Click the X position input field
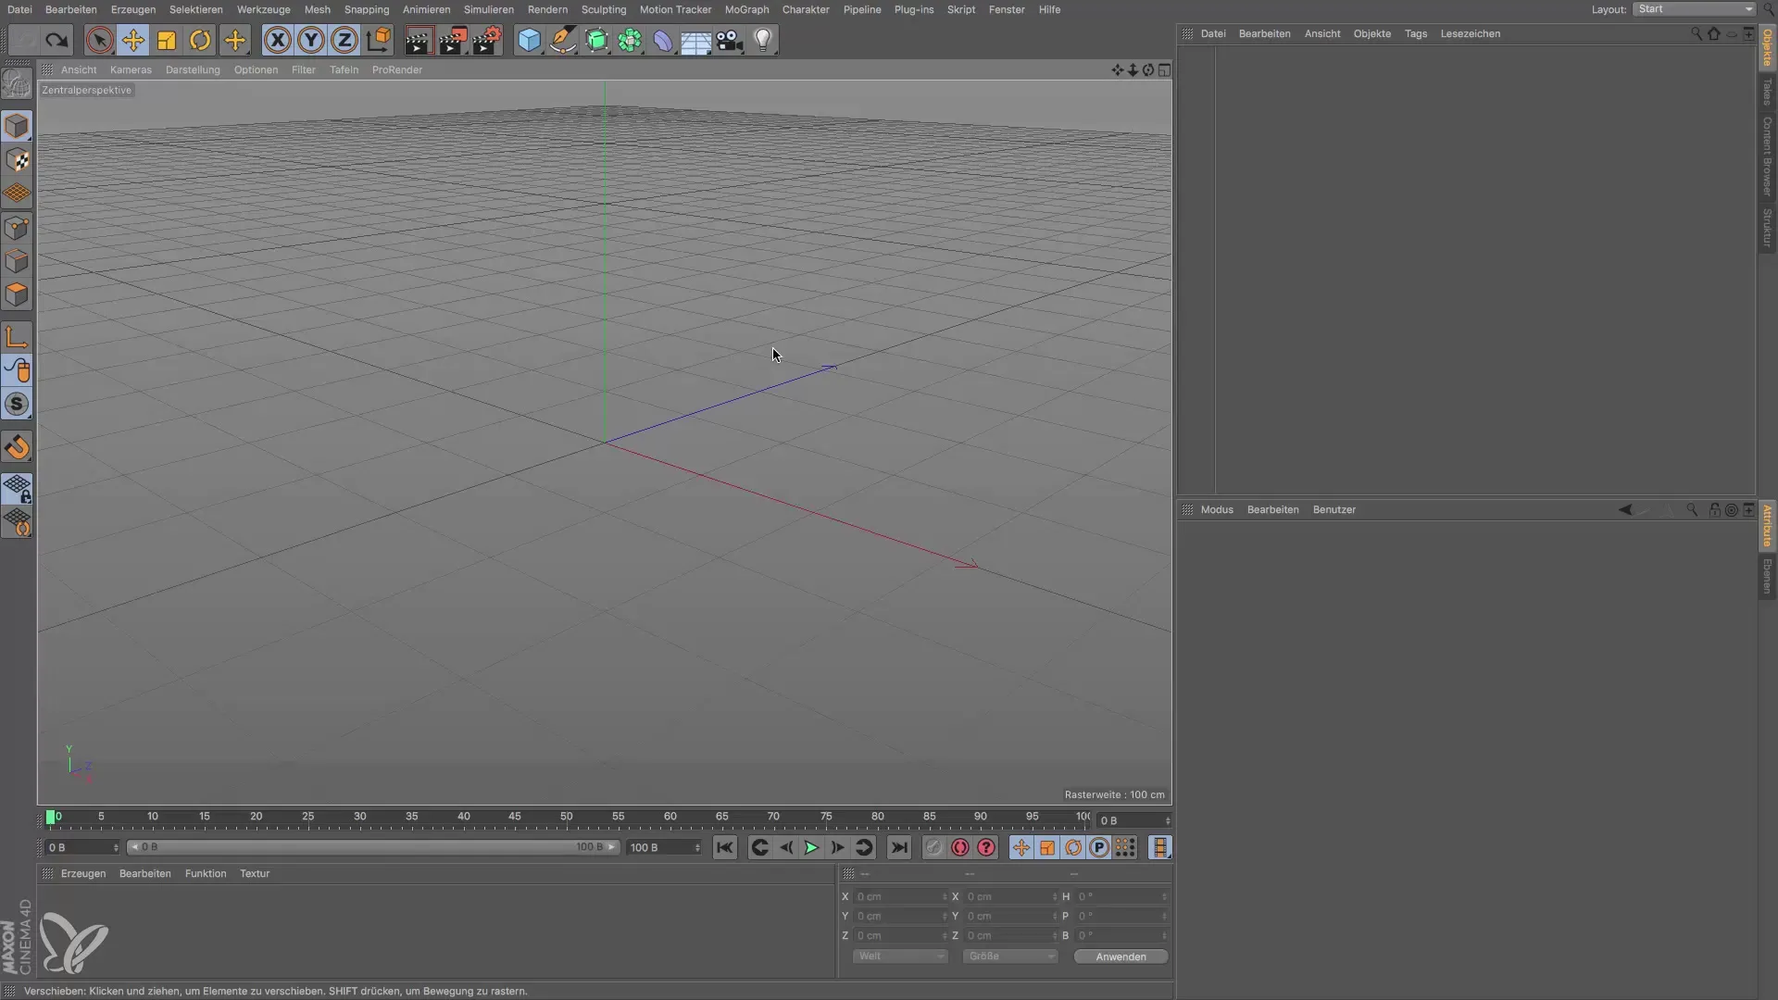This screenshot has width=1778, height=1000. click(900, 896)
